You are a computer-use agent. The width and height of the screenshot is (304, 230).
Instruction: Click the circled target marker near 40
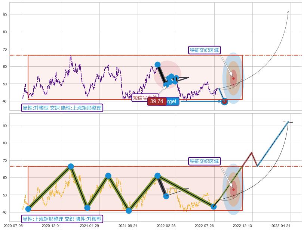(224, 101)
